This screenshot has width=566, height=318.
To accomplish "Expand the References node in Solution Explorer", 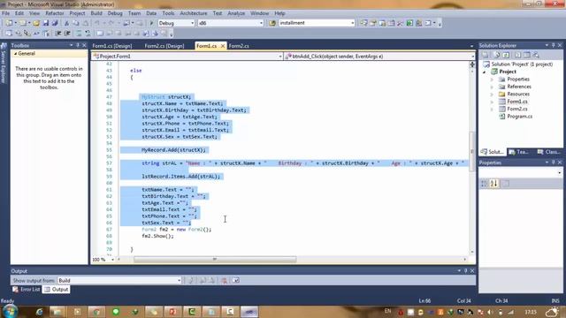I will tap(492, 87).
